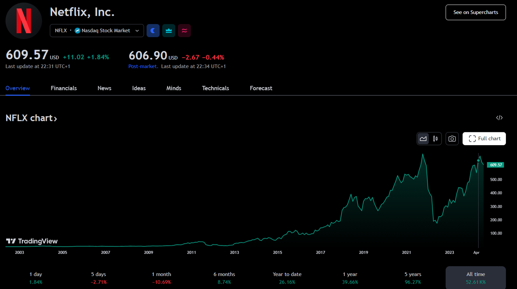Click the 609.57 price label on axis
The image size is (517, 289).
tap(495, 165)
